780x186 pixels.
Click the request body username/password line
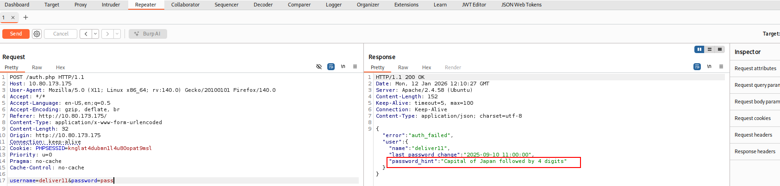(x=62, y=180)
